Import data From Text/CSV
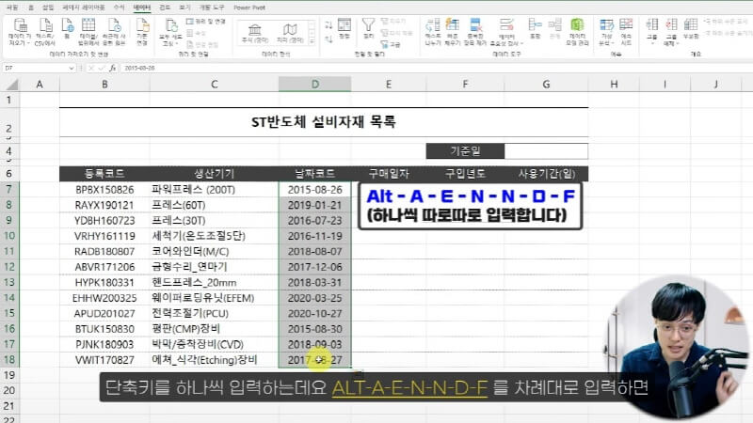Image resolution: width=753 pixels, height=423 pixels. coord(45,32)
